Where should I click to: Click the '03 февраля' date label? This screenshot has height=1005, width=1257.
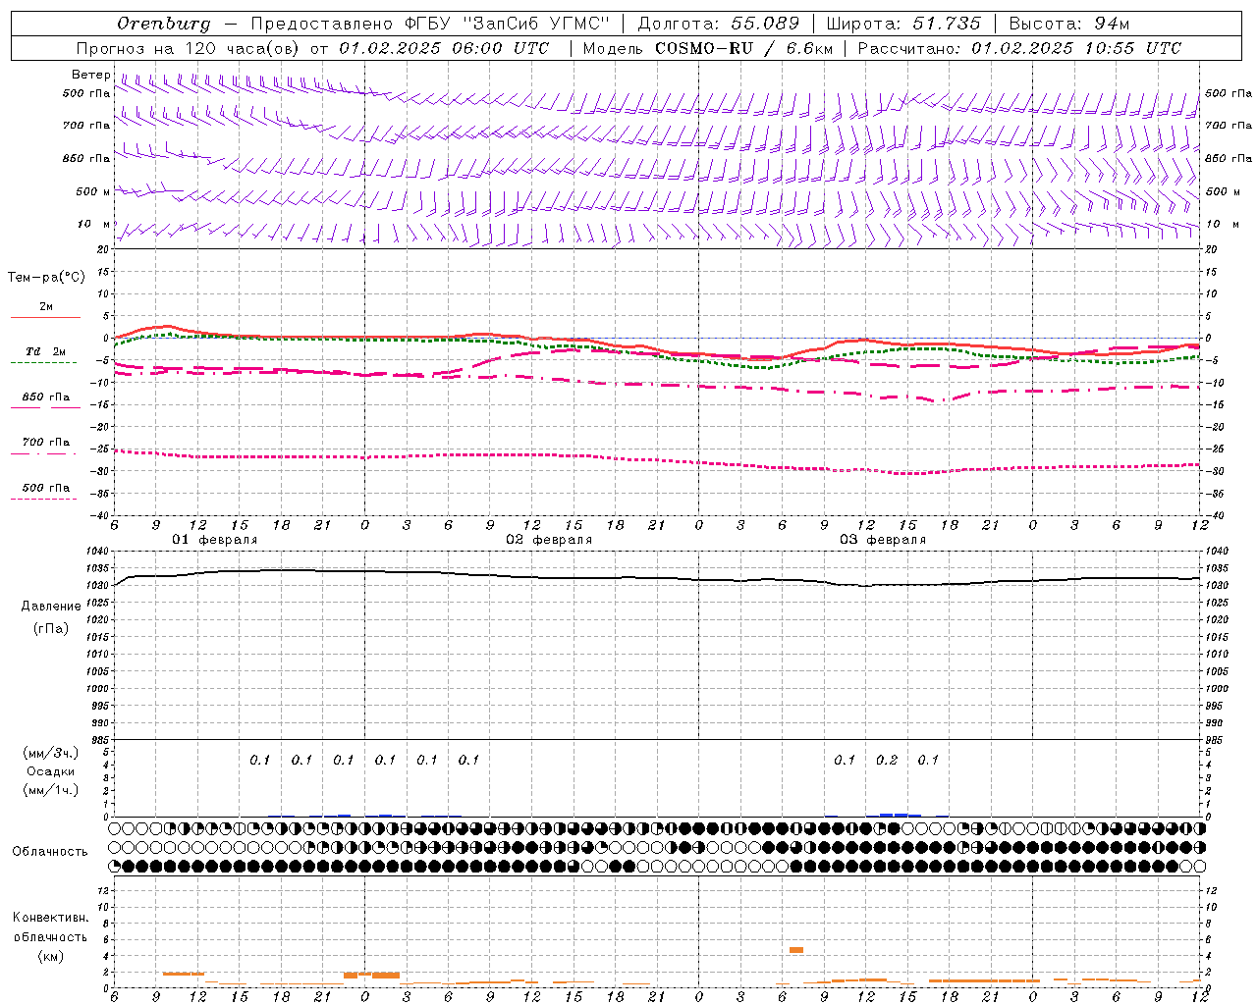tap(883, 540)
